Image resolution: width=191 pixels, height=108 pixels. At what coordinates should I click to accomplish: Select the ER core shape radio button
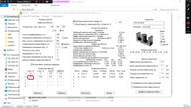tap(161, 39)
